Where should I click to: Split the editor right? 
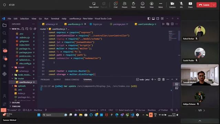tap(172, 24)
